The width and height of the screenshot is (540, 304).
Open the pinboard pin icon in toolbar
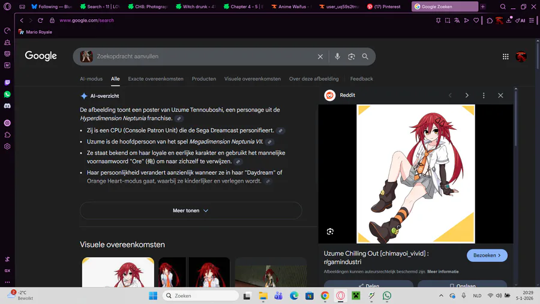438,20
